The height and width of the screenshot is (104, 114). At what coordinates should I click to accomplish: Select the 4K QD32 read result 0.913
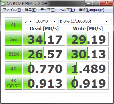[x=44, y=83]
